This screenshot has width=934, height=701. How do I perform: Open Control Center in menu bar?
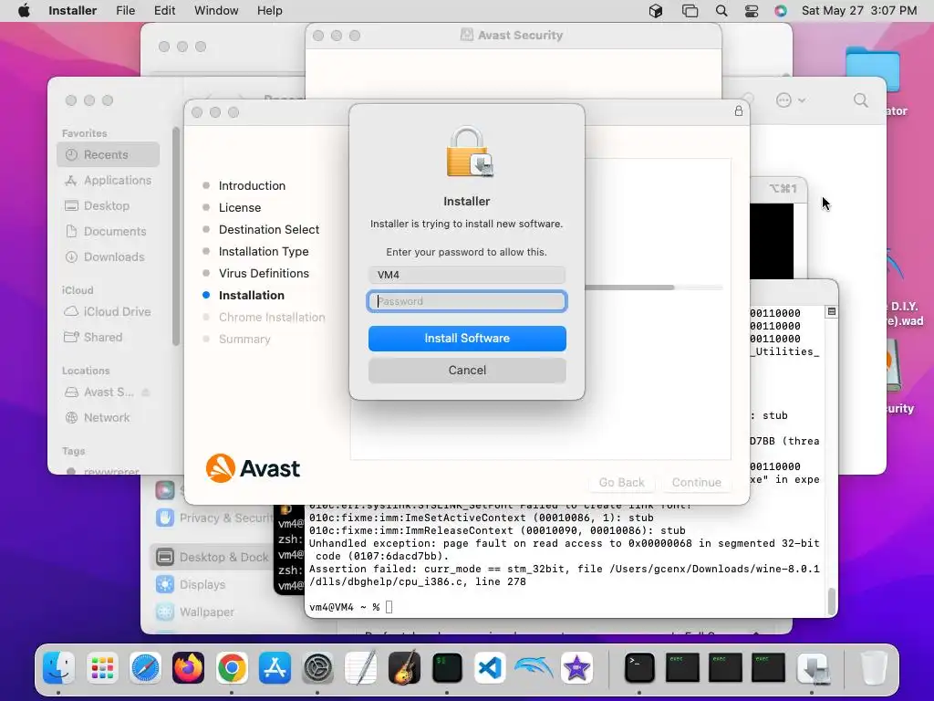[x=752, y=11]
